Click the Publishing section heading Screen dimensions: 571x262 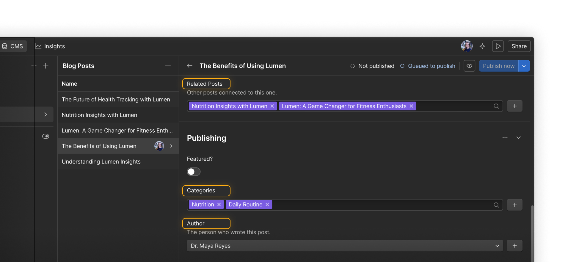tap(207, 138)
